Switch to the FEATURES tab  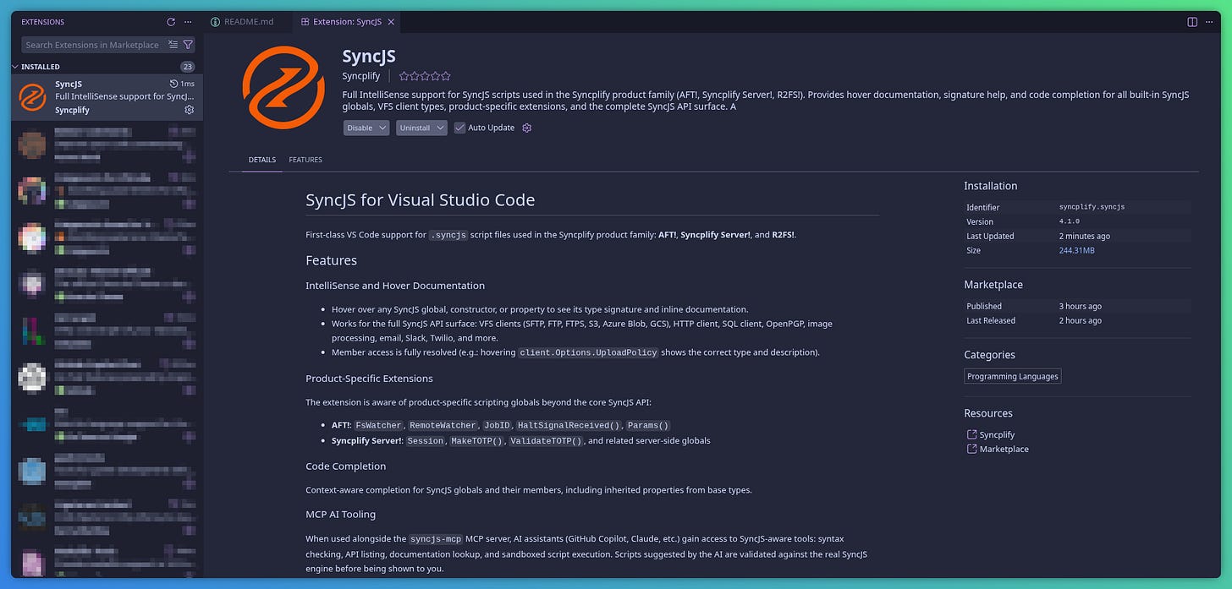click(305, 160)
